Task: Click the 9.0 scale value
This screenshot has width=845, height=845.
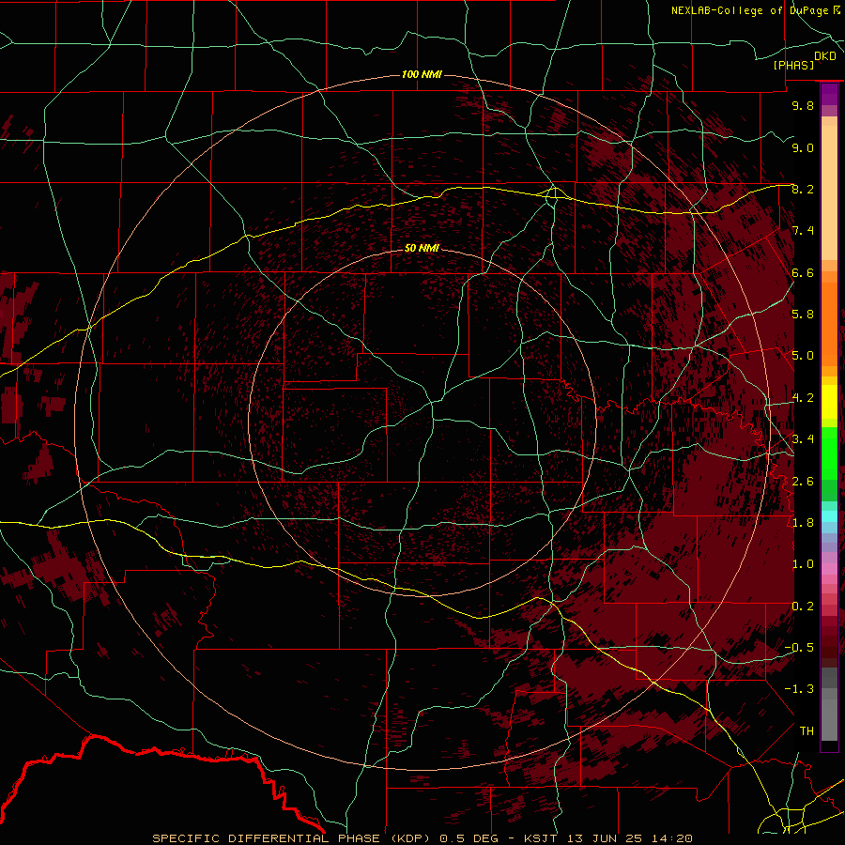Action: tap(803, 147)
